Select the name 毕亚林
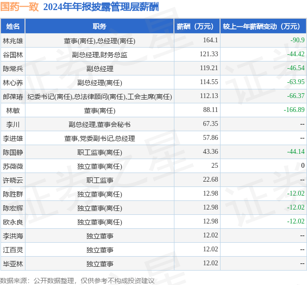The image size is (307, 285). (12, 263)
